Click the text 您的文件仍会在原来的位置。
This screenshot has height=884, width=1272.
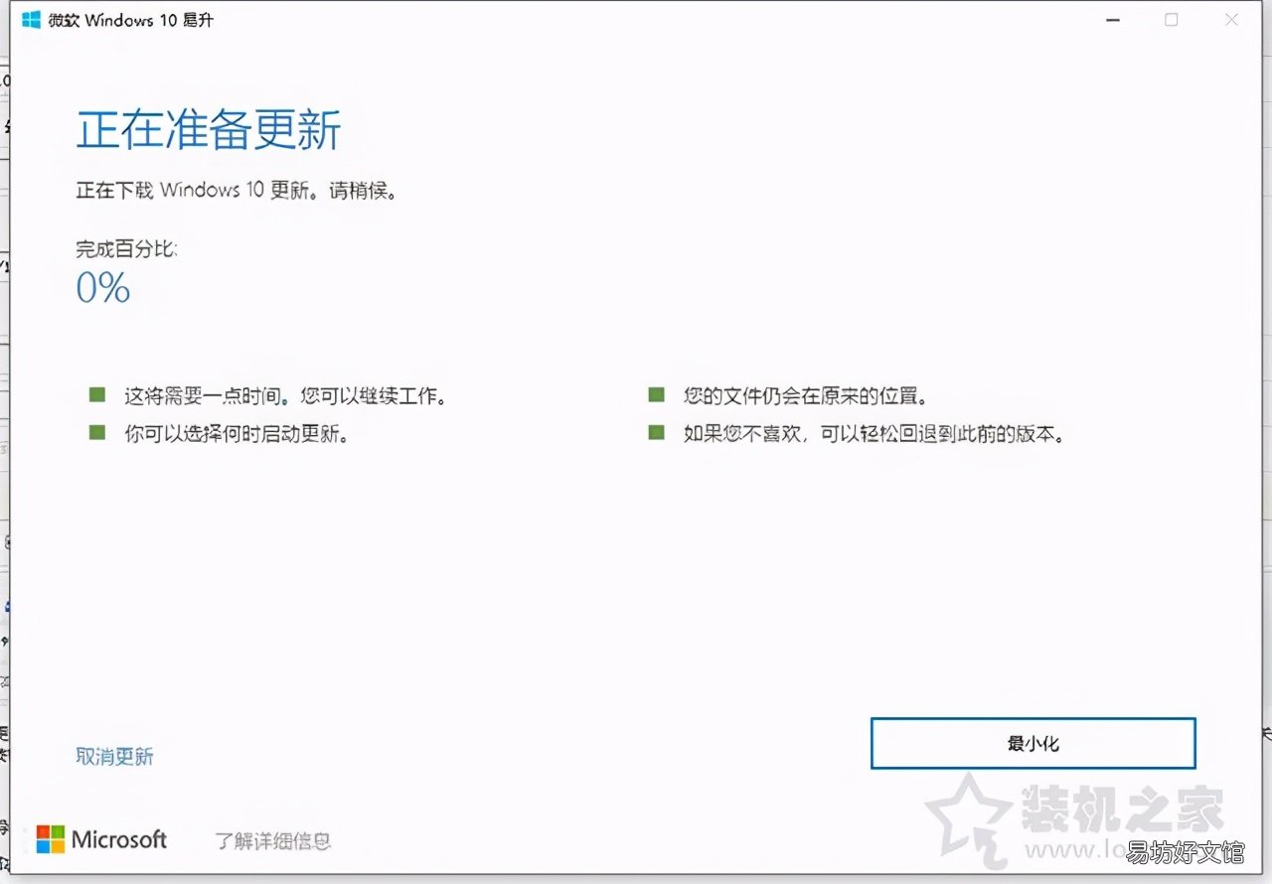[x=805, y=395]
